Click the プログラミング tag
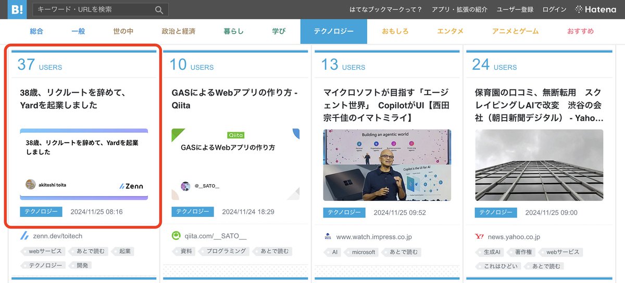 tap(225, 251)
